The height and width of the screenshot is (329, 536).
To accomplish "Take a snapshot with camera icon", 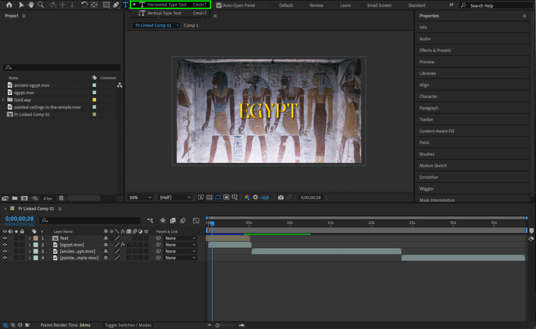I will pyautogui.click(x=280, y=197).
